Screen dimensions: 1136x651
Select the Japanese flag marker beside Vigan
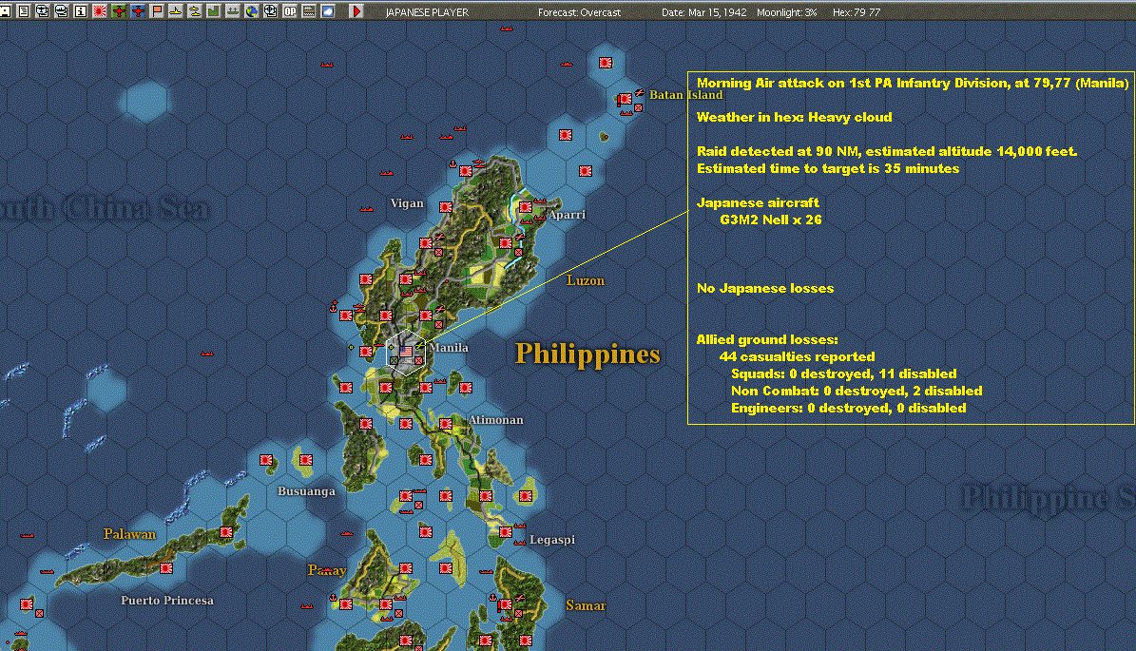(446, 207)
